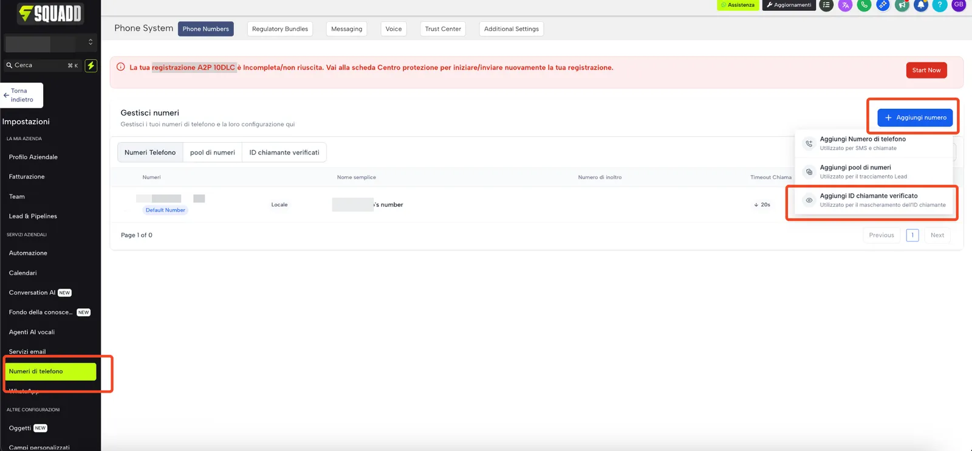
Task: Open the Trust Center tab
Action: (x=443, y=29)
